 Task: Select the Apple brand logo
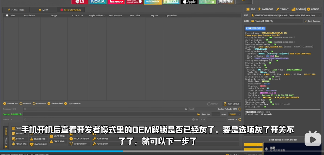pyautogui.click(x=189, y=2)
